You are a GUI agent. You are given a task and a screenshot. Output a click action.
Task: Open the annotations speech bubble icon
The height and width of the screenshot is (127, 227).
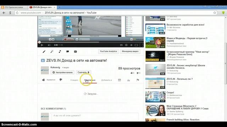tap(68, 52)
